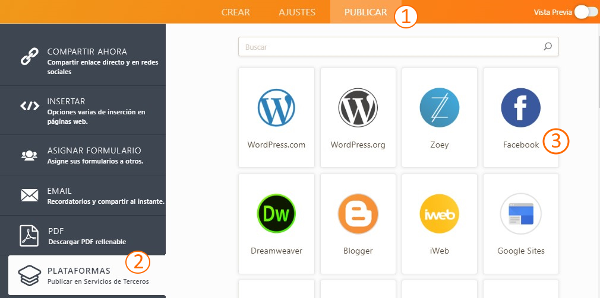Click the Blogger platform icon
Image resolution: width=600 pixels, height=298 pixels.
358,214
